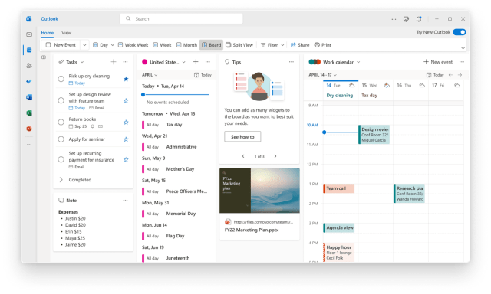Open Tasks list dropdown
Image resolution: width=491 pixels, height=294 pixels.
click(82, 62)
